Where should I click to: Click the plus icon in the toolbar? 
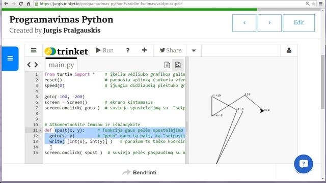click(144, 50)
